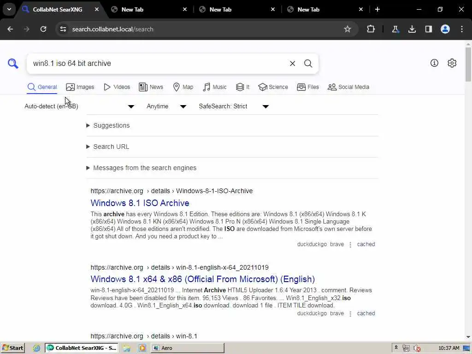Open the downloads icon in toolbar
Screen dimensions: 472x354
coord(412,29)
